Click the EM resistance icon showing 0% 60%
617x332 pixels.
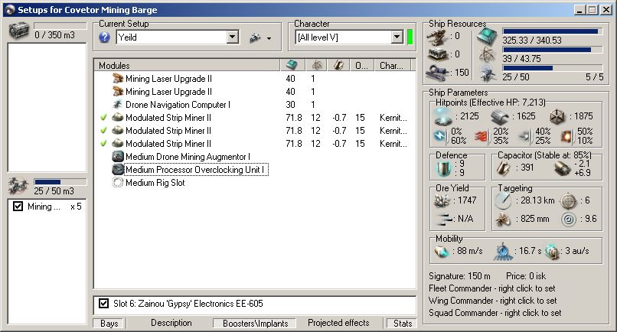(x=440, y=136)
